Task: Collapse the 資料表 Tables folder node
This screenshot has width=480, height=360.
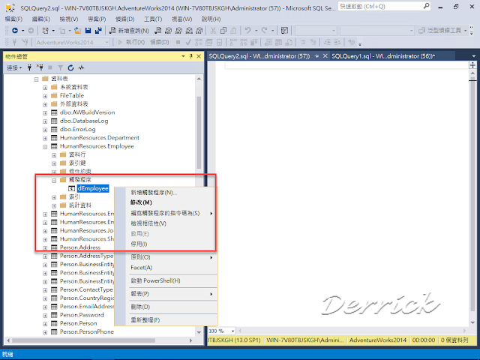Action: (37, 79)
